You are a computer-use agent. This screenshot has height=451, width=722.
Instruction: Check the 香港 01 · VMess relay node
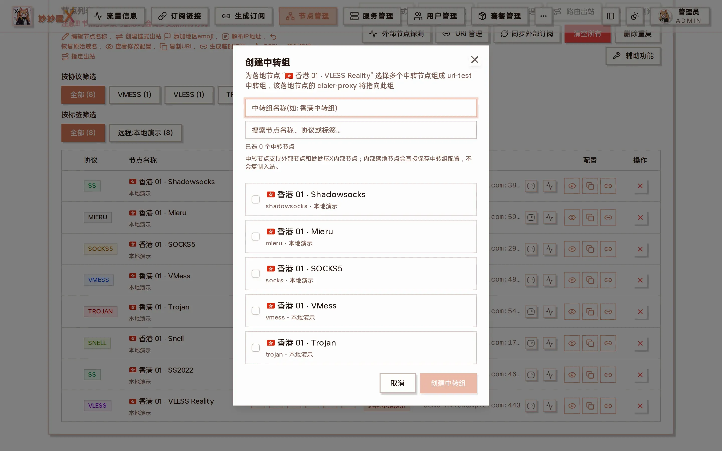pyautogui.click(x=256, y=311)
